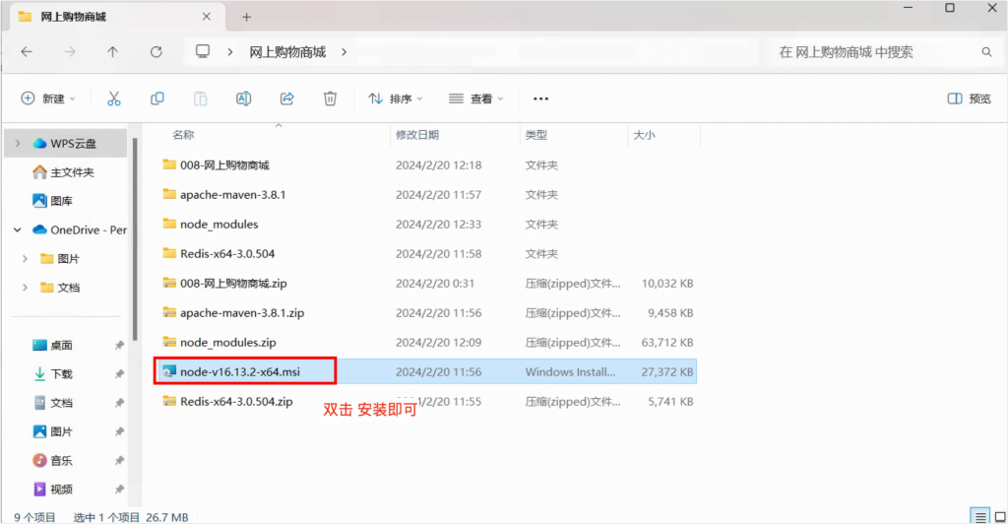
Task: Unpin 音乐 via its pin icon
Action: pos(119,460)
